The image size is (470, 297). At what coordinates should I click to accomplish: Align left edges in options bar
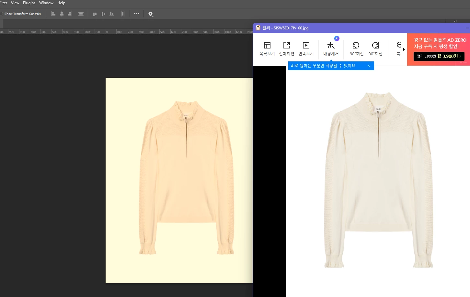click(53, 14)
